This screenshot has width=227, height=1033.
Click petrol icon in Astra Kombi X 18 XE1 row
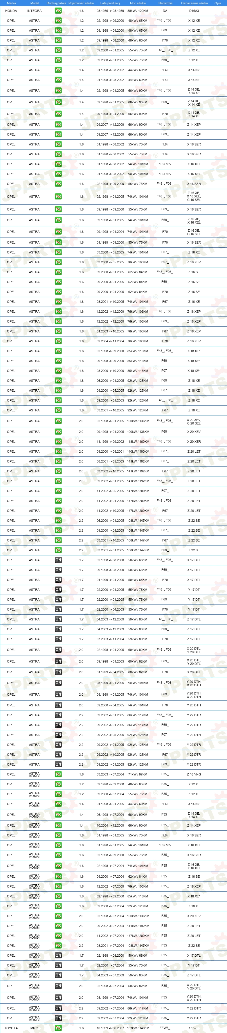coord(58,896)
